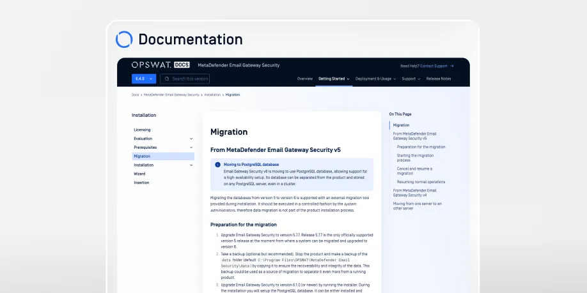Click the MetaDefender Email Gateway Security header title
Screen dimensions: 587x293
tap(239, 65)
